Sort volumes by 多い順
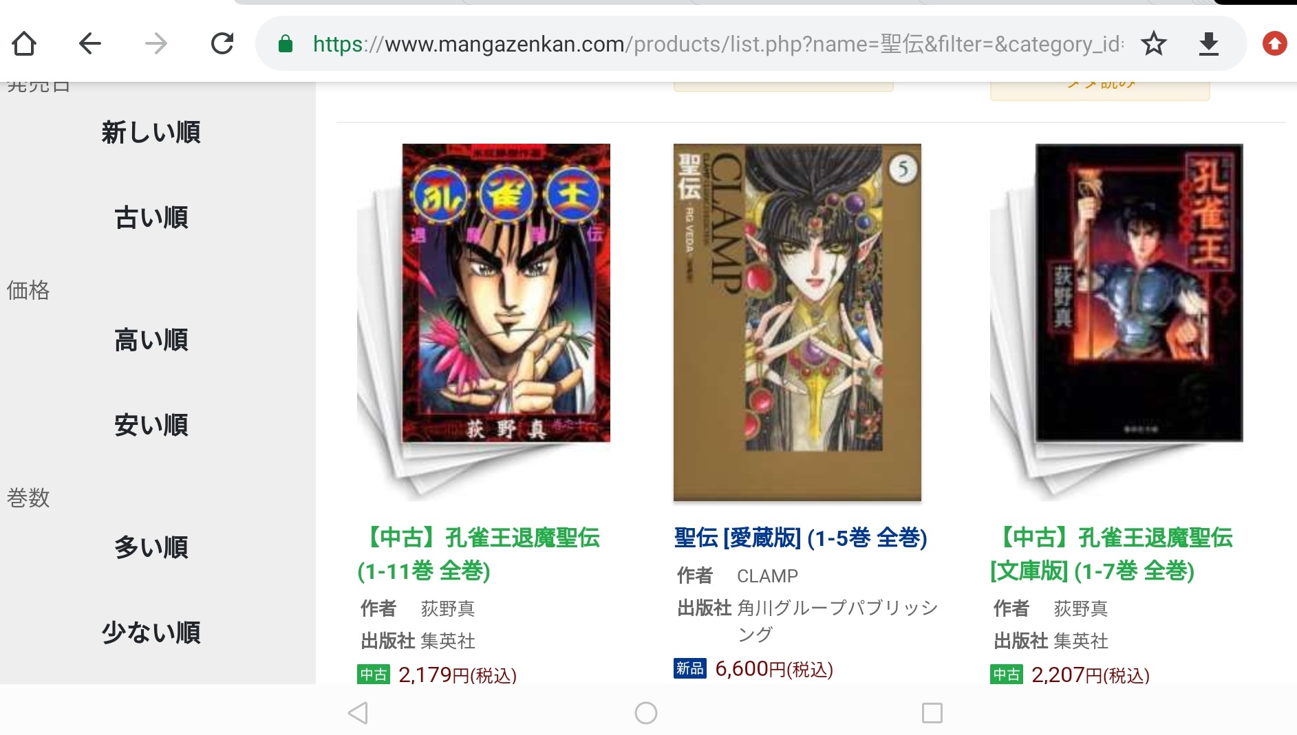Image resolution: width=1297 pixels, height=735 pixels. click(x=151, y=547)
